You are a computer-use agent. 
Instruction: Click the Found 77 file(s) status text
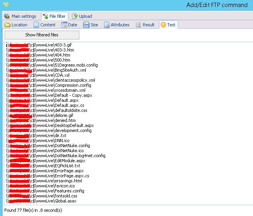click(x=33, y=210)
